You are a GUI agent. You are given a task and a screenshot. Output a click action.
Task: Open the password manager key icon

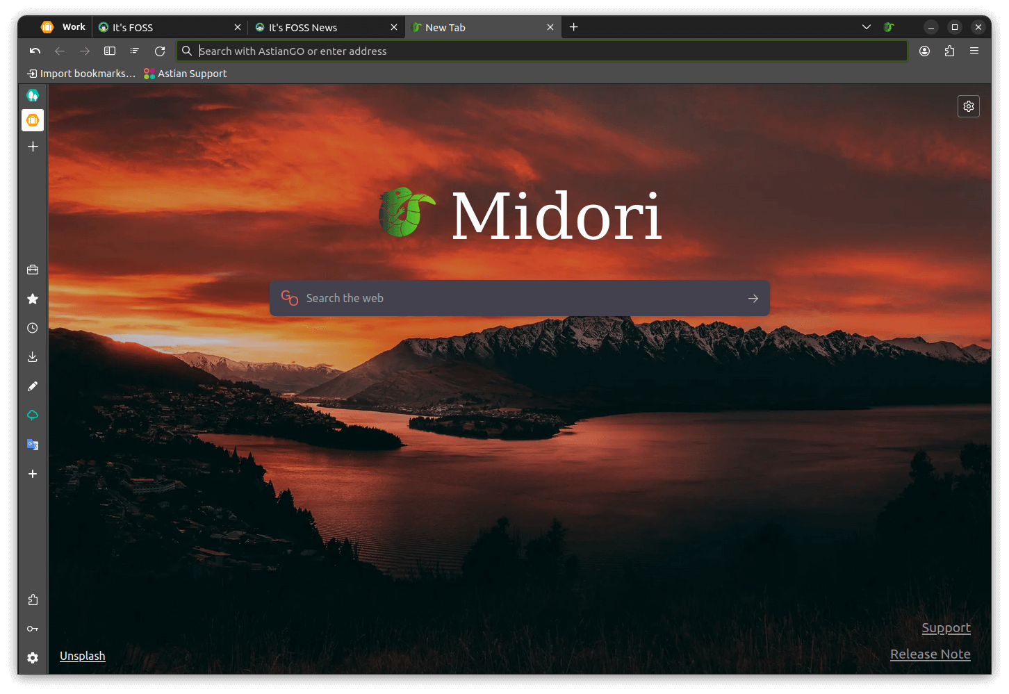click(32, 628)
